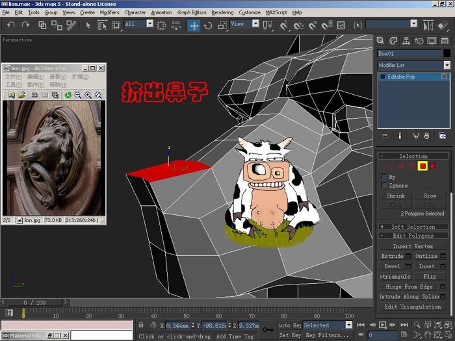
Task: Open the Display command panel tab
Action: click(432, 40)
